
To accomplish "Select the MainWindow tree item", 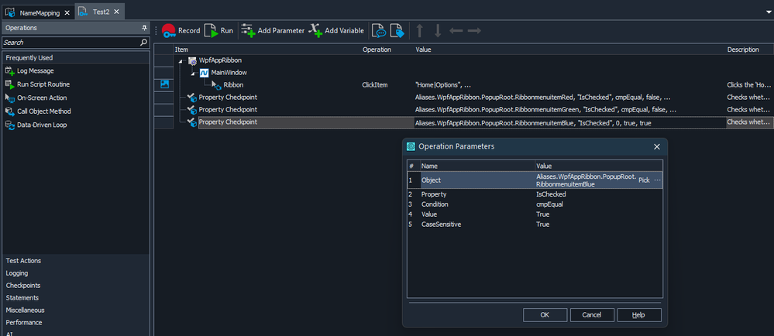I will tap(229, 73).
